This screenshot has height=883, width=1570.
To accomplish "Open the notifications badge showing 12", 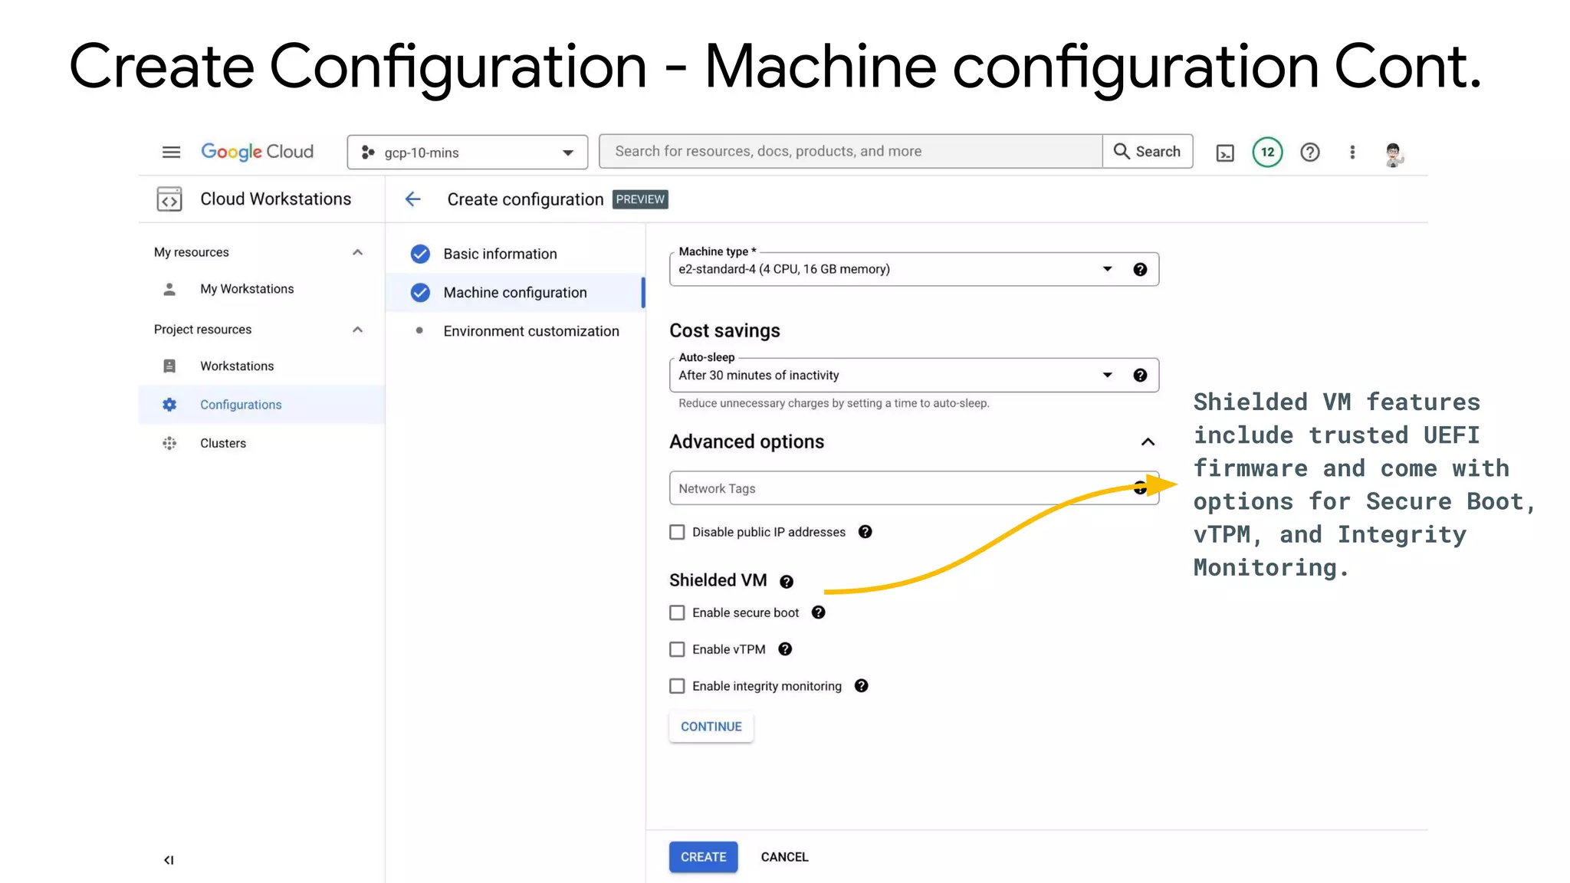I will 1267,152.
